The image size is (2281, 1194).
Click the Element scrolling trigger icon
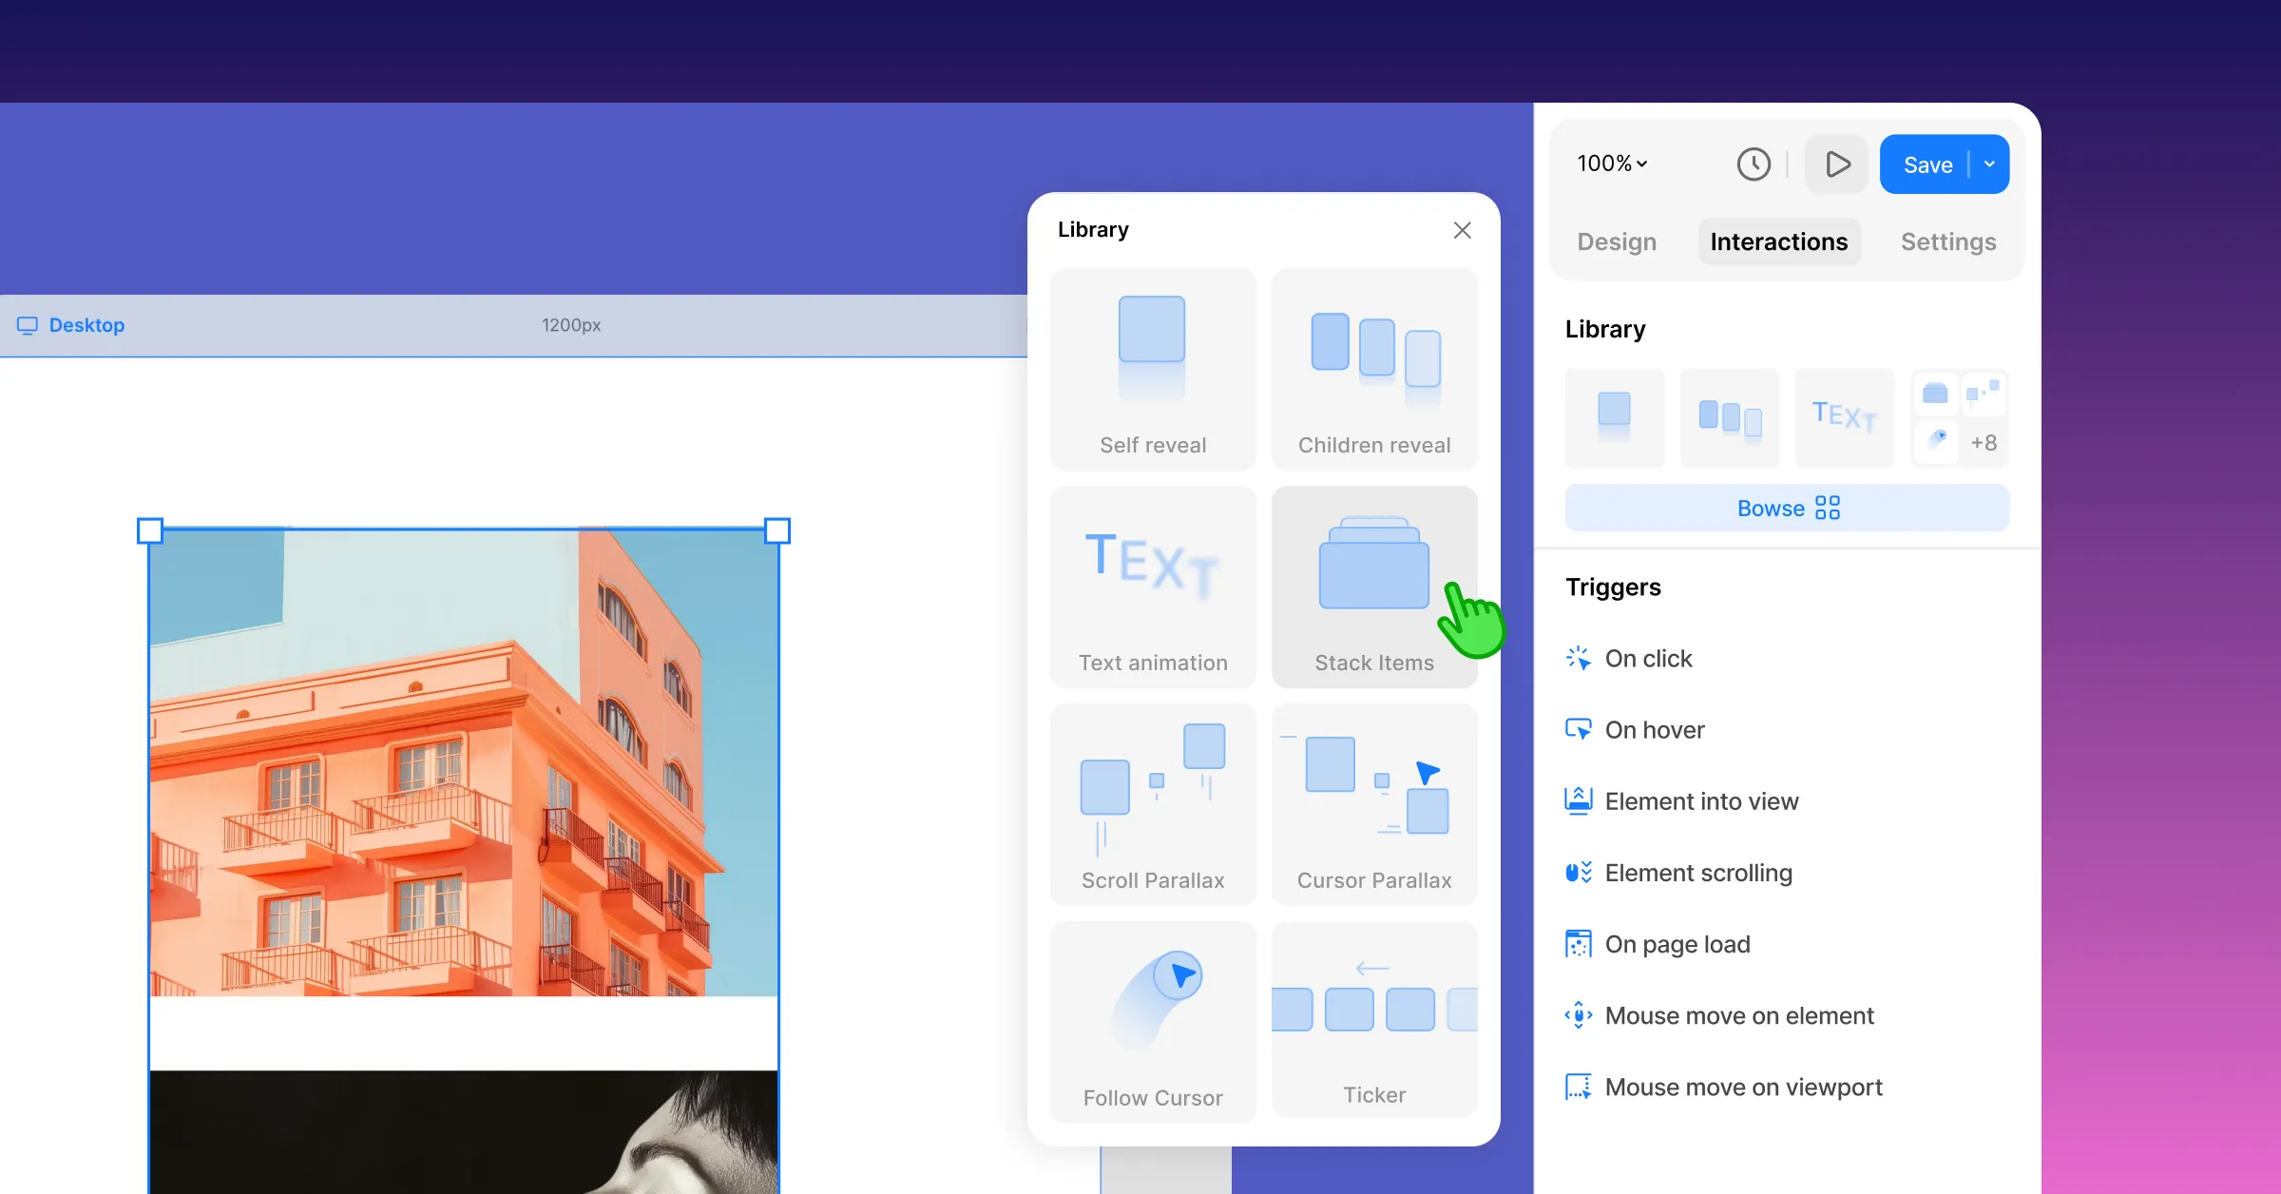coord(1579,873)
